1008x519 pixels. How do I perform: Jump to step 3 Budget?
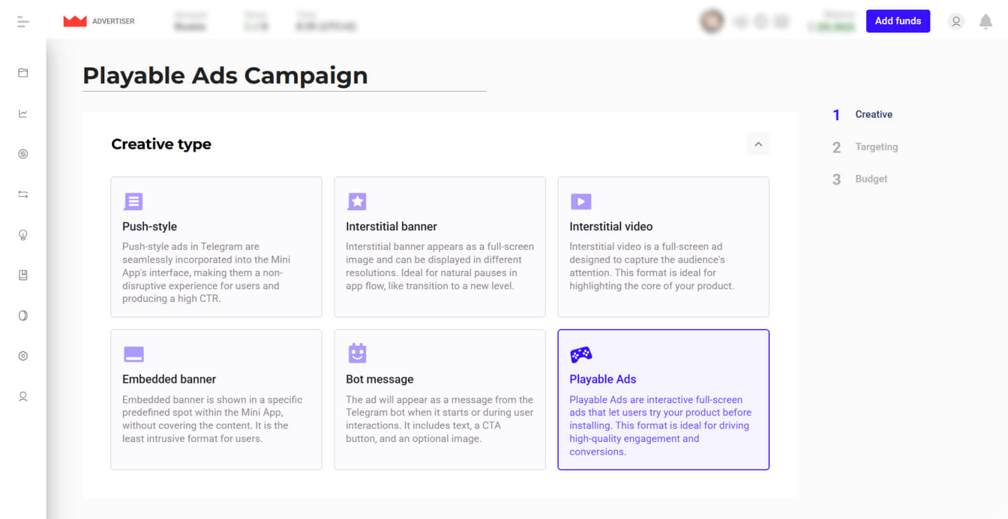871,179
